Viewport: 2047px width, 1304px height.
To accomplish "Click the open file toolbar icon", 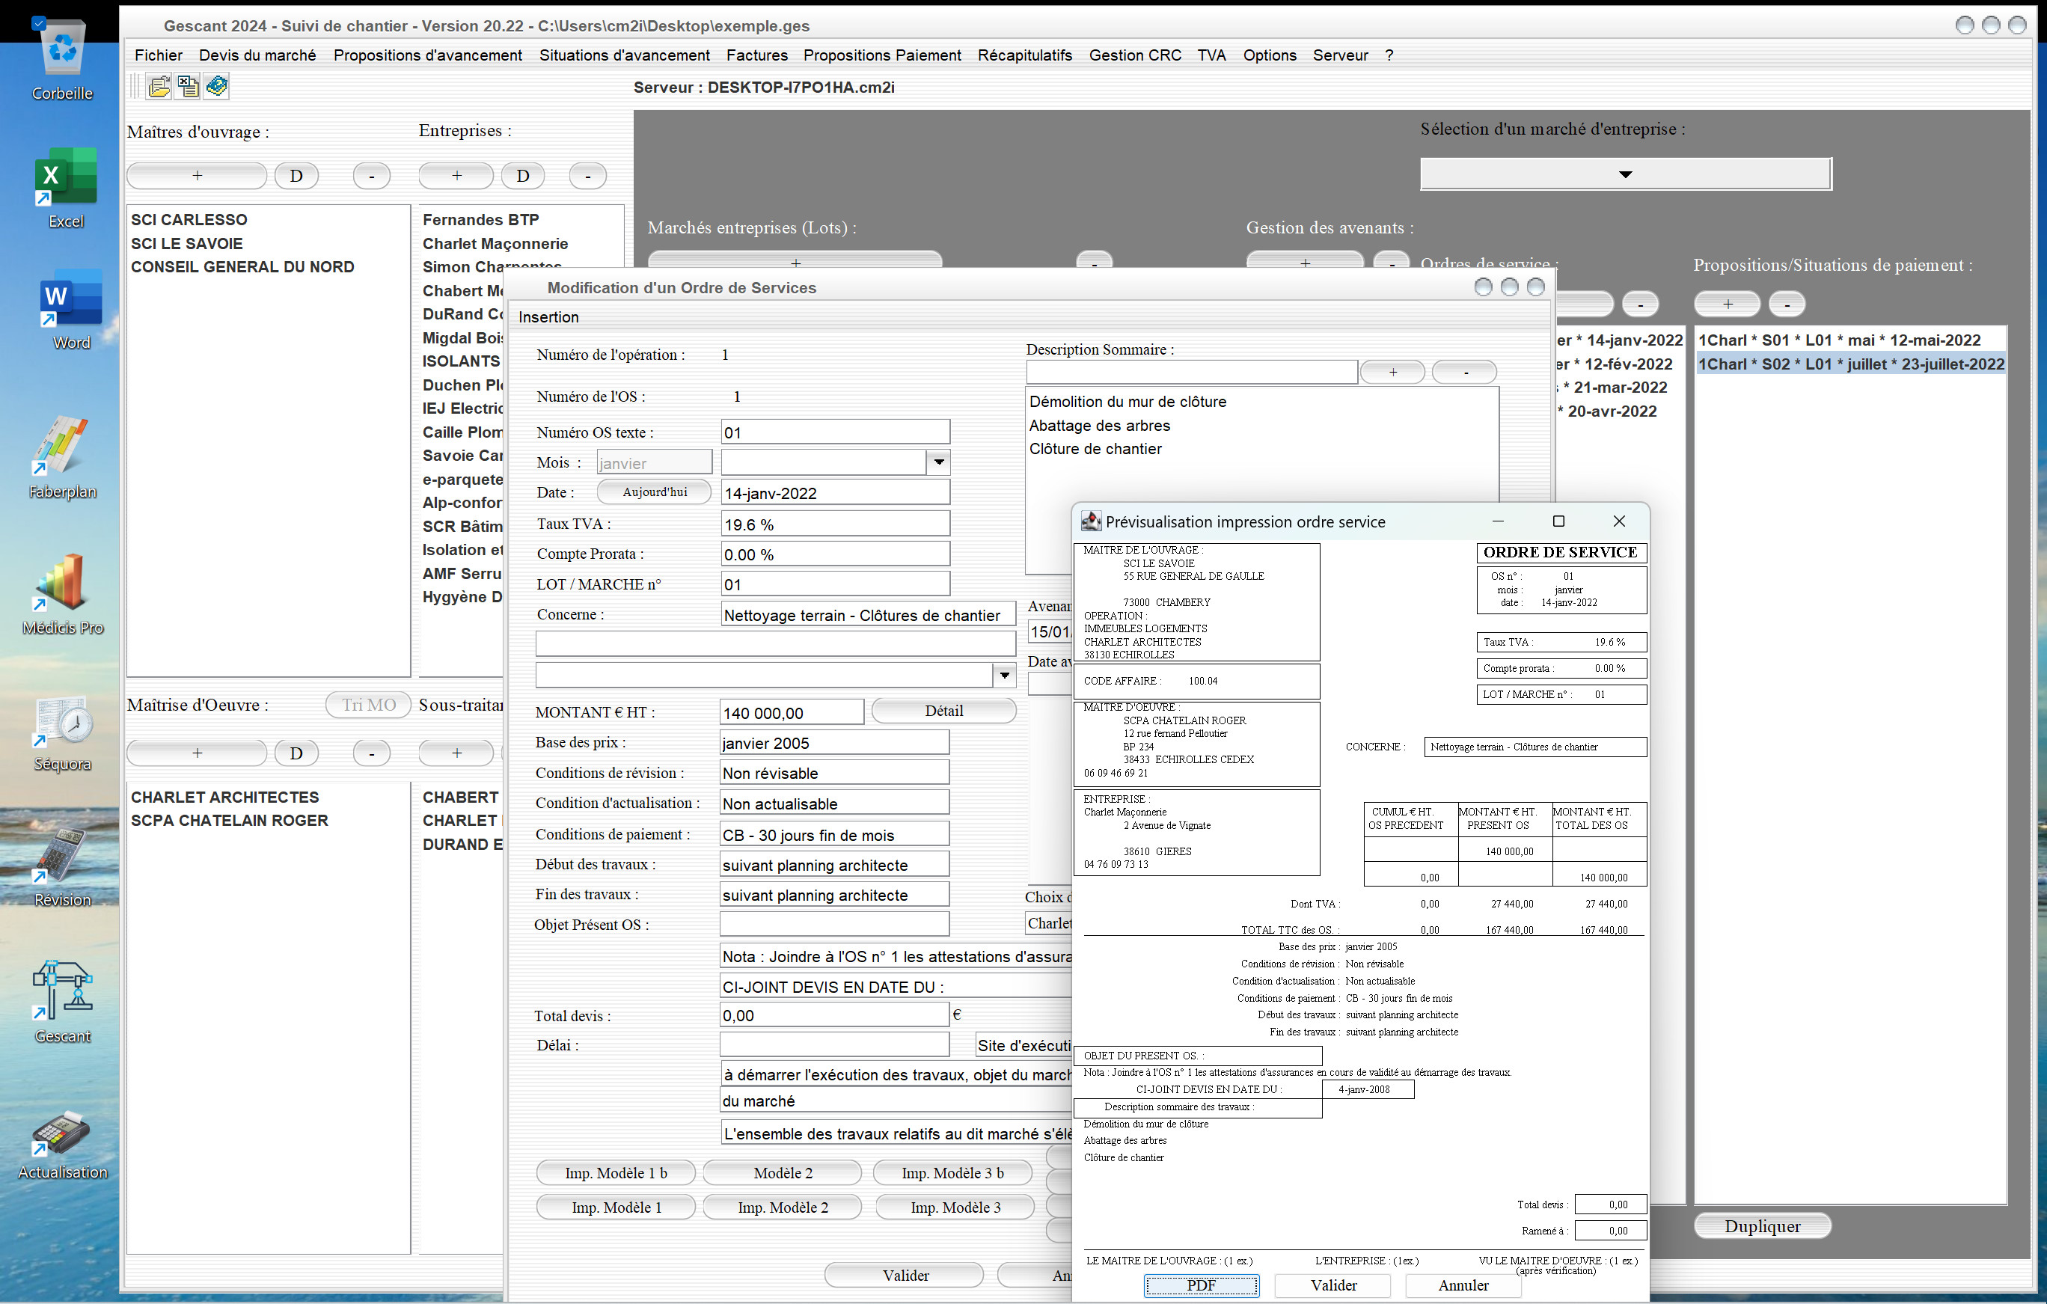I will pos(159,87).
